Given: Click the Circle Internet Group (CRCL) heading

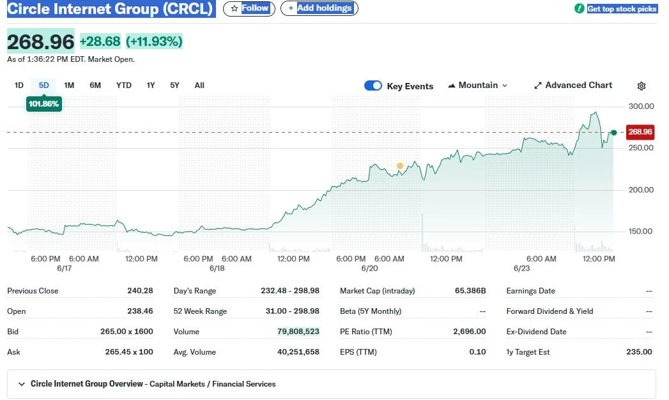Looking at the screenshot, I should tap(110, 9).
